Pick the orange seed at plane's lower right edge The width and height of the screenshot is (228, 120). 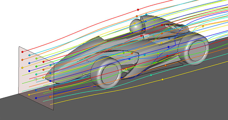pyautogui.click(x=50, y=97)
